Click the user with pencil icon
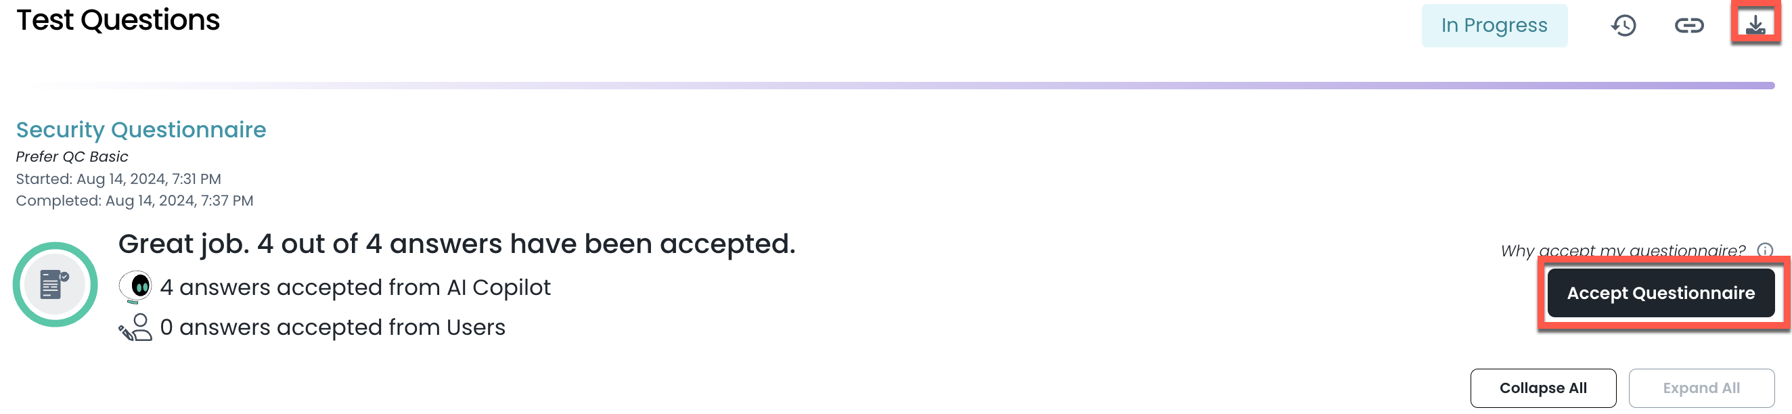1792x414 pixels. 135,327
